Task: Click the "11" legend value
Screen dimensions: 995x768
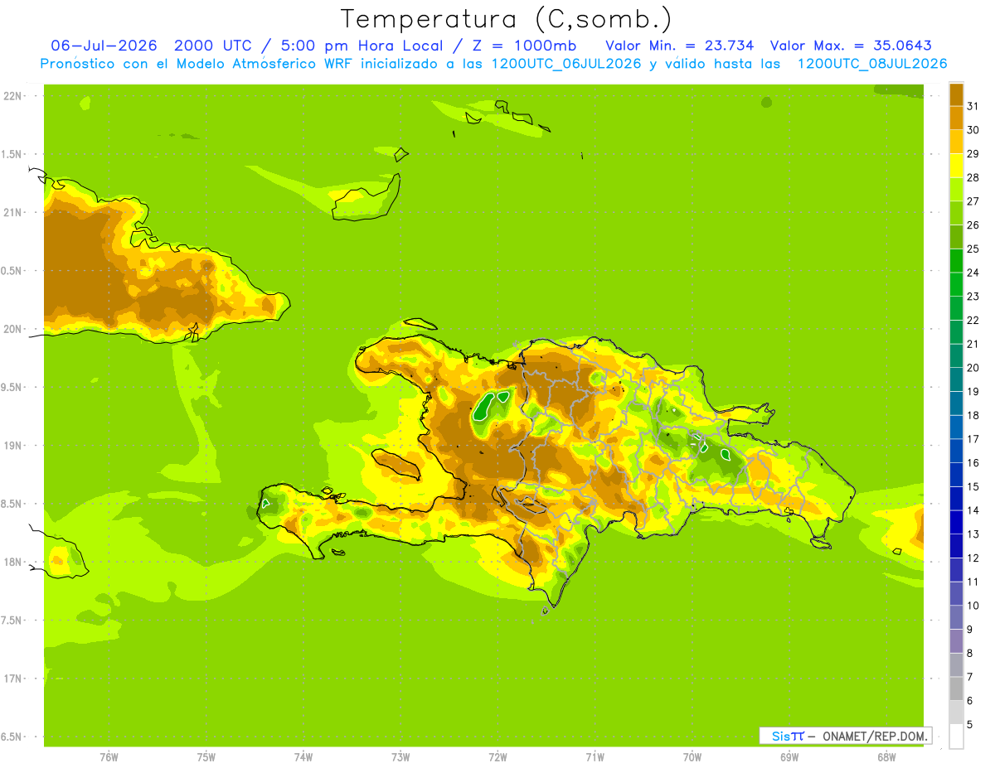Action: (x=973, y=582)
